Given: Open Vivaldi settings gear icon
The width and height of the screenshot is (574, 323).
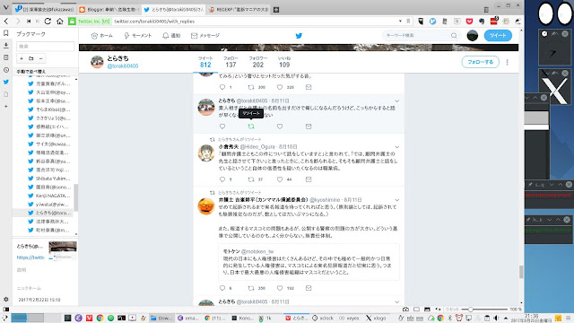Looking at the screenshot, I should [6, 299].
